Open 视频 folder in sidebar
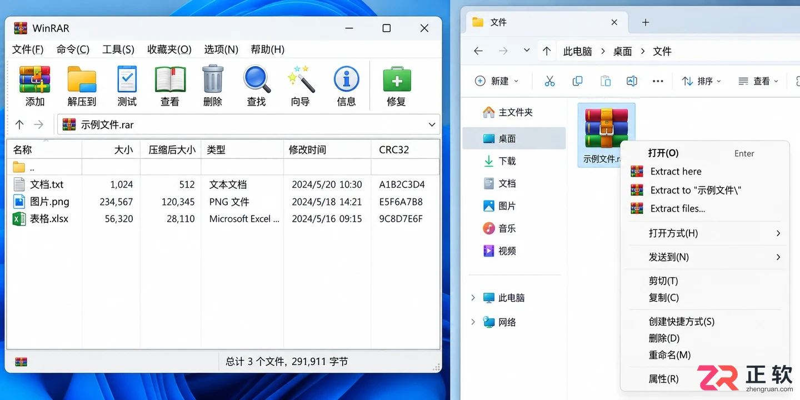The image size is (800, 400). click(499, 251)
